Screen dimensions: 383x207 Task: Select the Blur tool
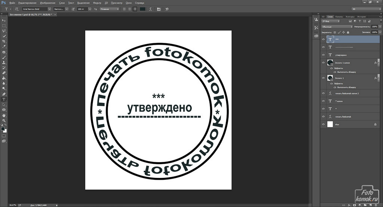4,83
